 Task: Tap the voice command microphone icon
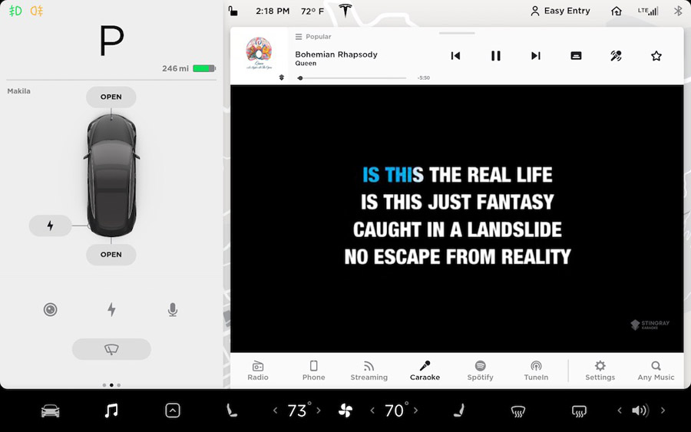coord(173,310)
